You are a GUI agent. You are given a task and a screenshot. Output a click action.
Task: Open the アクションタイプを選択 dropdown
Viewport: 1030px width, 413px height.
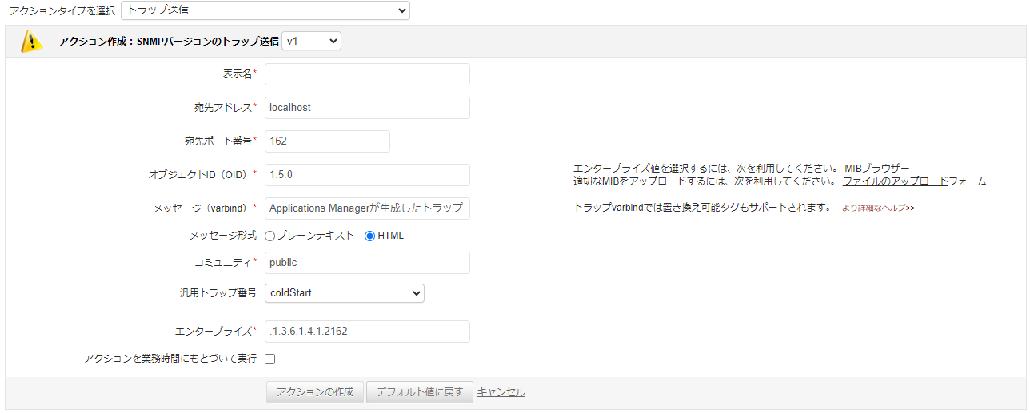[x=265, y=10]
